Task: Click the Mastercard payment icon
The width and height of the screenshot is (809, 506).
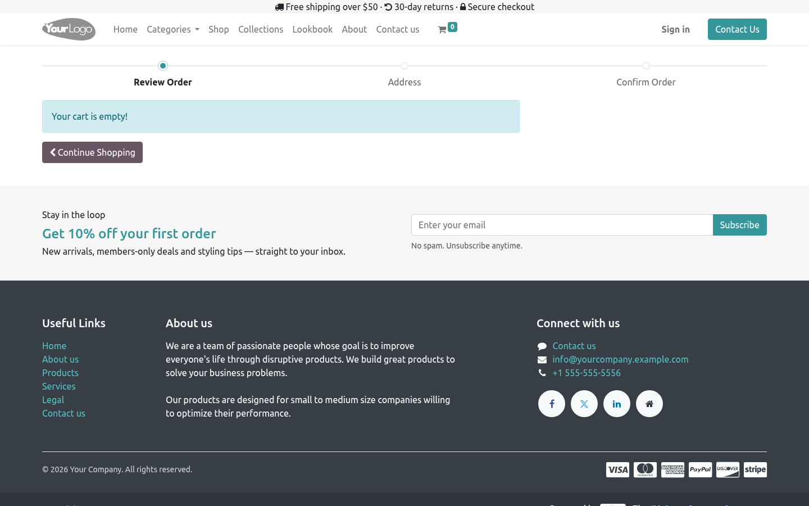Action: pyautogui.click(x=645, y=469)
